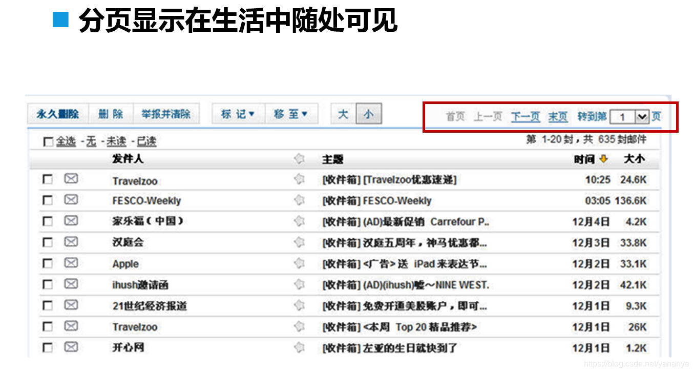Screen dimensions: 694x373
Task: Open the Top 20 精品推荐 message subject
Action: tap(399, 327)
